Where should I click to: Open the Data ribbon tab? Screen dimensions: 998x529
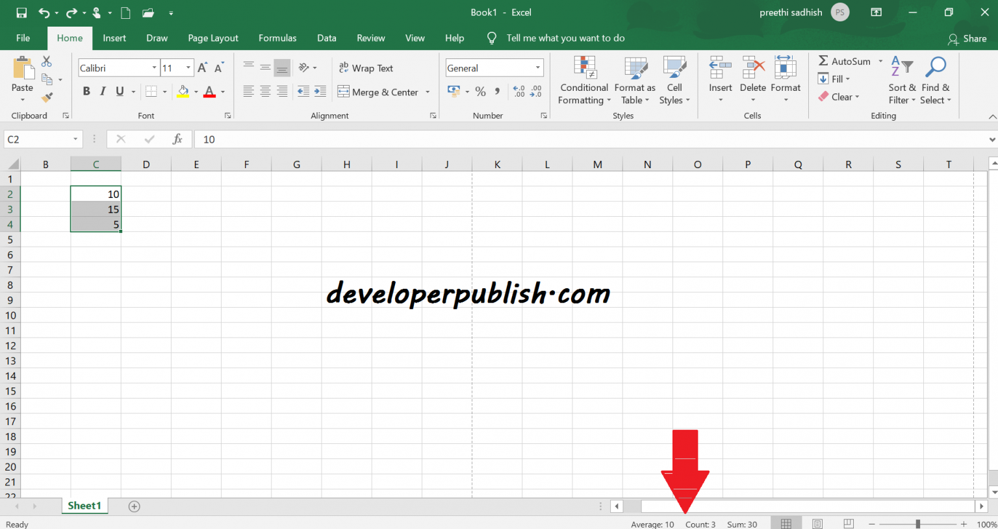[x=327, y=38]
